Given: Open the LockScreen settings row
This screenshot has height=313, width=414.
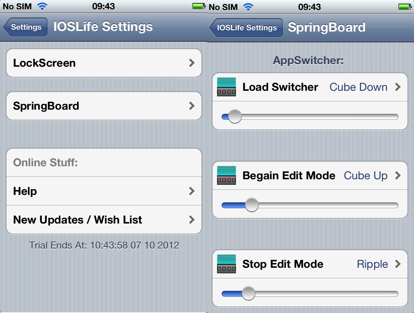Looking at the screenshot, I should coord(104,63).
